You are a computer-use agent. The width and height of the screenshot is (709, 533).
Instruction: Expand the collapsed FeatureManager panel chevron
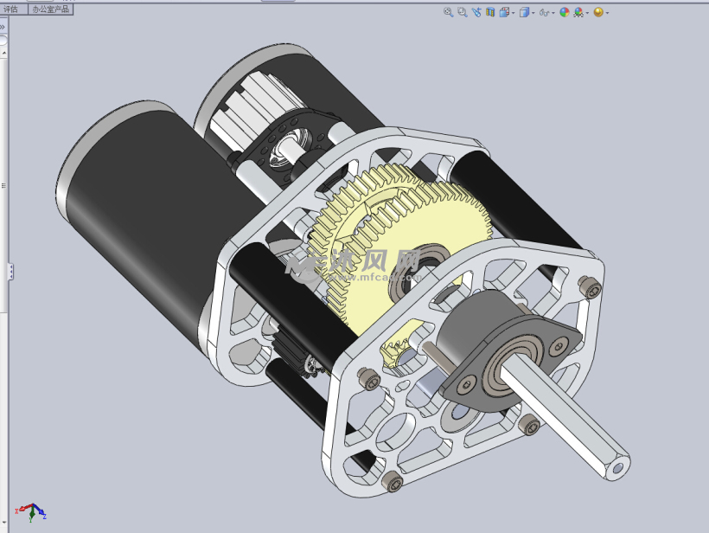click(3, 25)
